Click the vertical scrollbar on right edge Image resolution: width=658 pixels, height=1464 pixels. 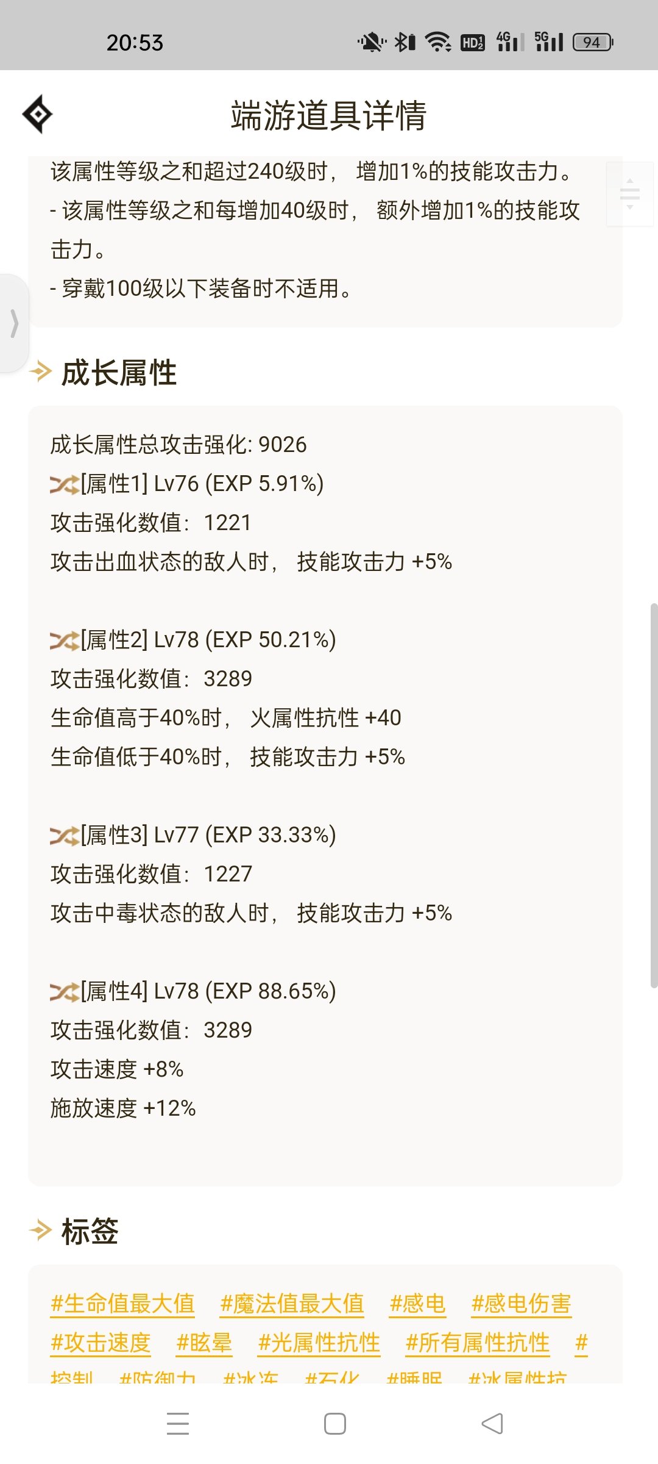pyautogui.click(x=654, y=795)
